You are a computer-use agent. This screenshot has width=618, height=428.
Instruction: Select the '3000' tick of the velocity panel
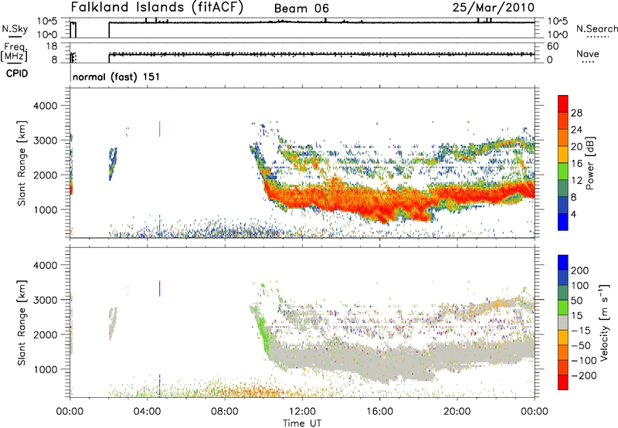(x=45, y=300)
